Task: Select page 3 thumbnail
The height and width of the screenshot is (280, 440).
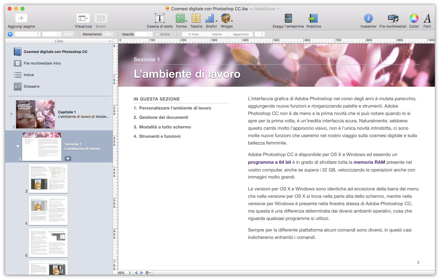Action: 48,179
